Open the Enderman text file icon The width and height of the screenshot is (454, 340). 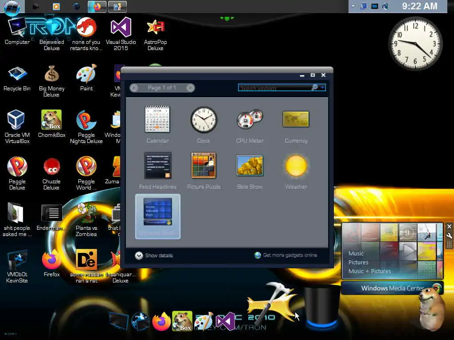(51, 217)
